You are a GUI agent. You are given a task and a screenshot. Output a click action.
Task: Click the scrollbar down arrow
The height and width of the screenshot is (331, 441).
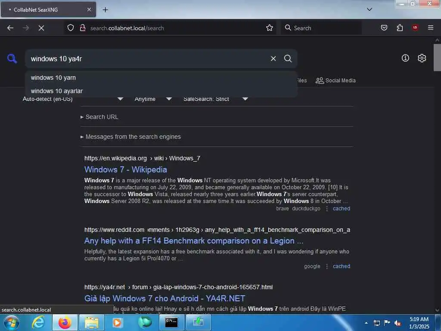pos(437,310)
